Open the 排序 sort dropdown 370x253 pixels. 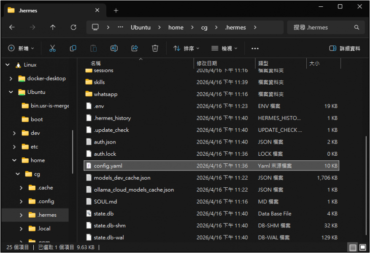pyautogui.click(x=186, y=48)
